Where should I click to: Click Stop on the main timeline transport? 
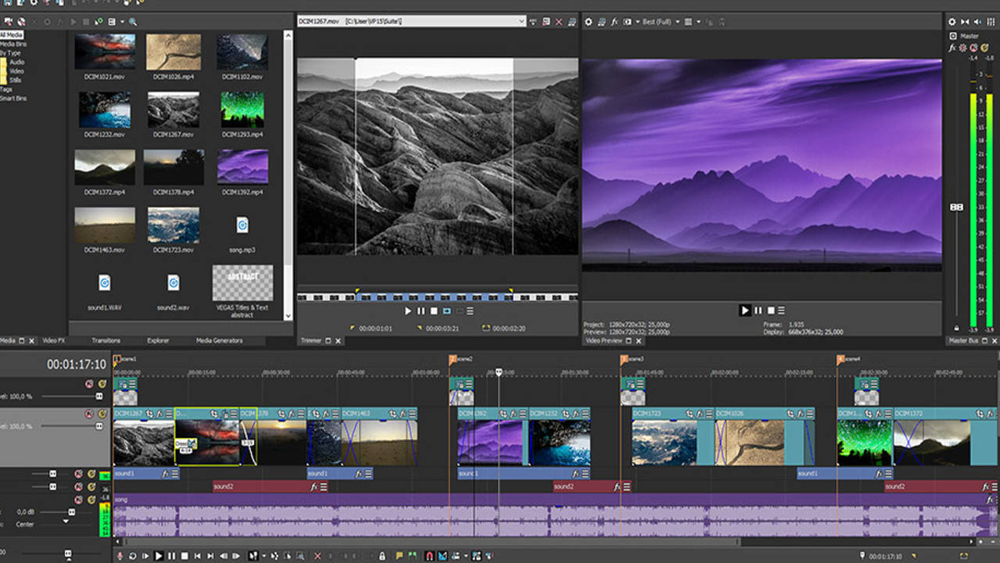184,555
